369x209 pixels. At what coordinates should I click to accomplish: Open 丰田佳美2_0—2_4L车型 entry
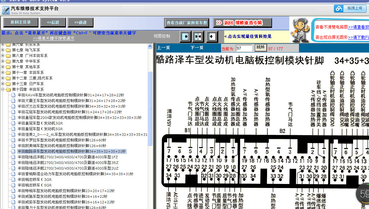[82, 135]
